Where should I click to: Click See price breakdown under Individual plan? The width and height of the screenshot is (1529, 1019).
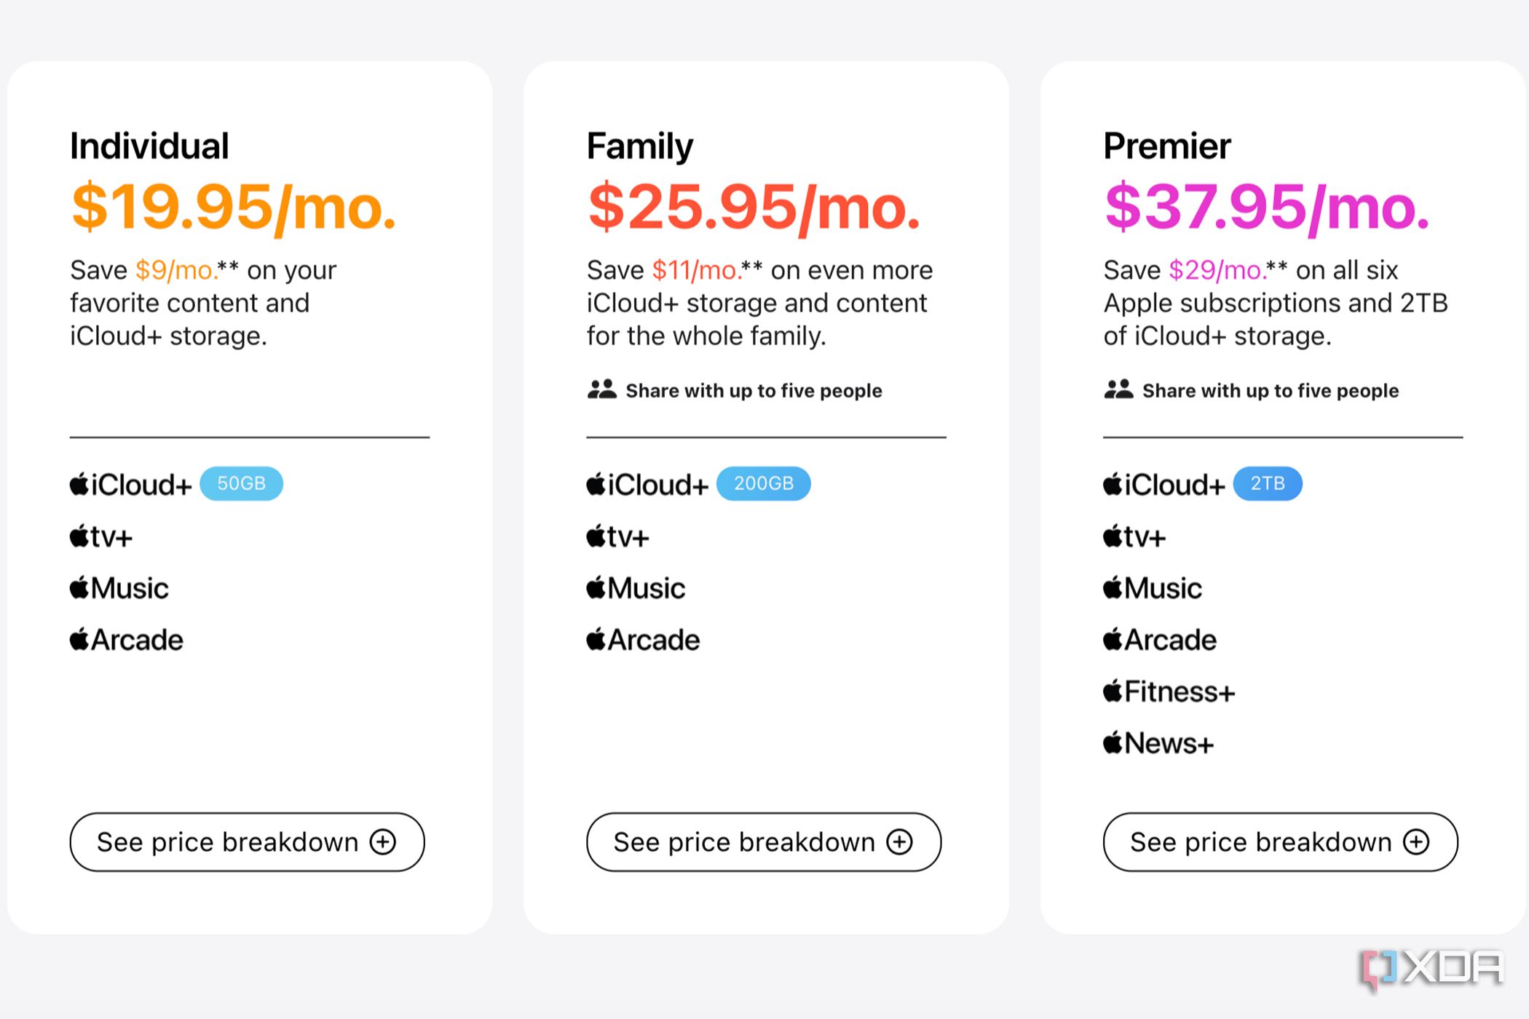248,842
